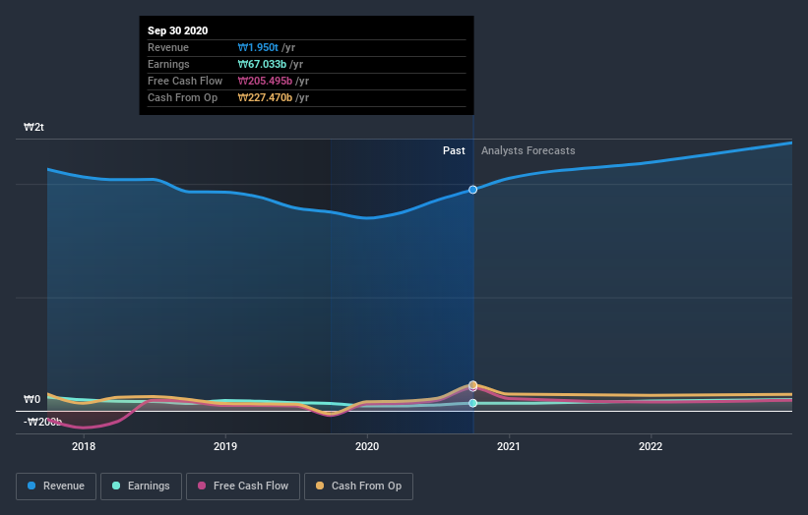Click the 2022 x-axis label
Screen dimensions: 808x515
point(651,446)
